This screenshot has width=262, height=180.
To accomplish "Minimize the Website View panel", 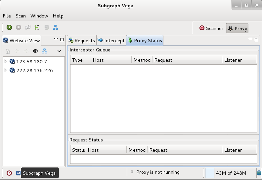I will tap(56, 39).
